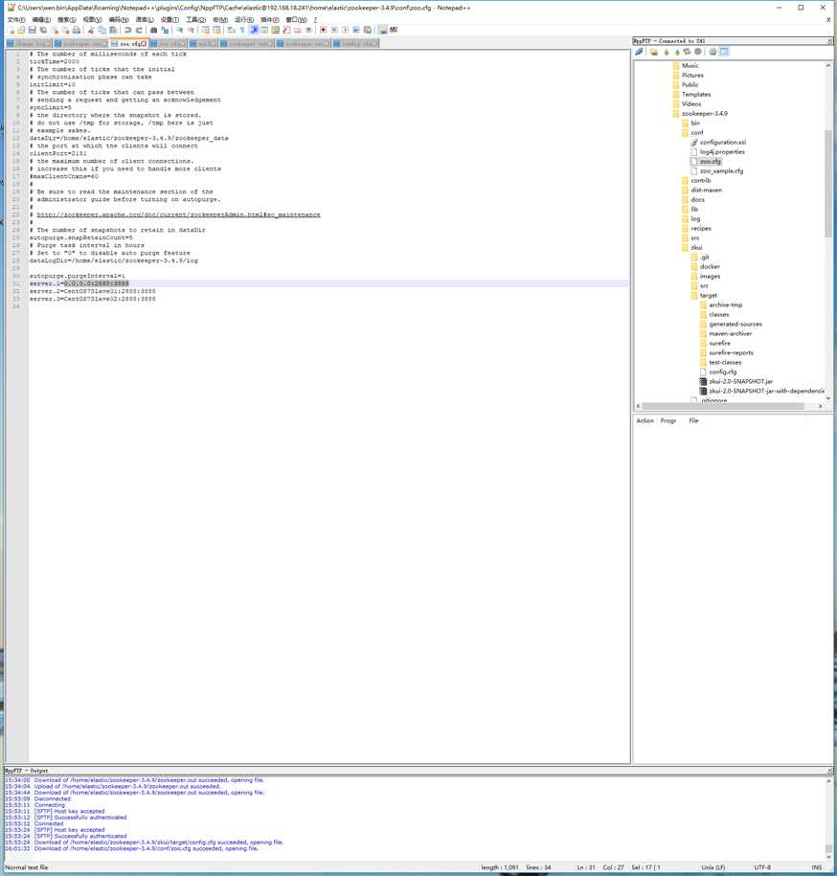This screenshot has height=876, width=837.
Task: Click the Action queue column header
Action: (645, 420)
